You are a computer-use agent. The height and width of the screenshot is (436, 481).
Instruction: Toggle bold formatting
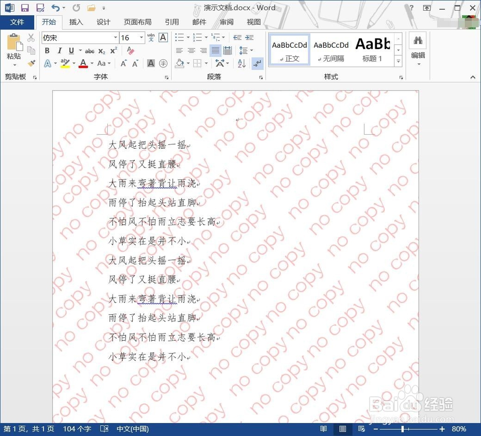pos(47,50)
